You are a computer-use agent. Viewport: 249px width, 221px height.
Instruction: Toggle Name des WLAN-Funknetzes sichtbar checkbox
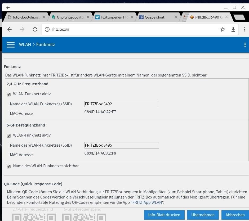click(x=9, y=166)
